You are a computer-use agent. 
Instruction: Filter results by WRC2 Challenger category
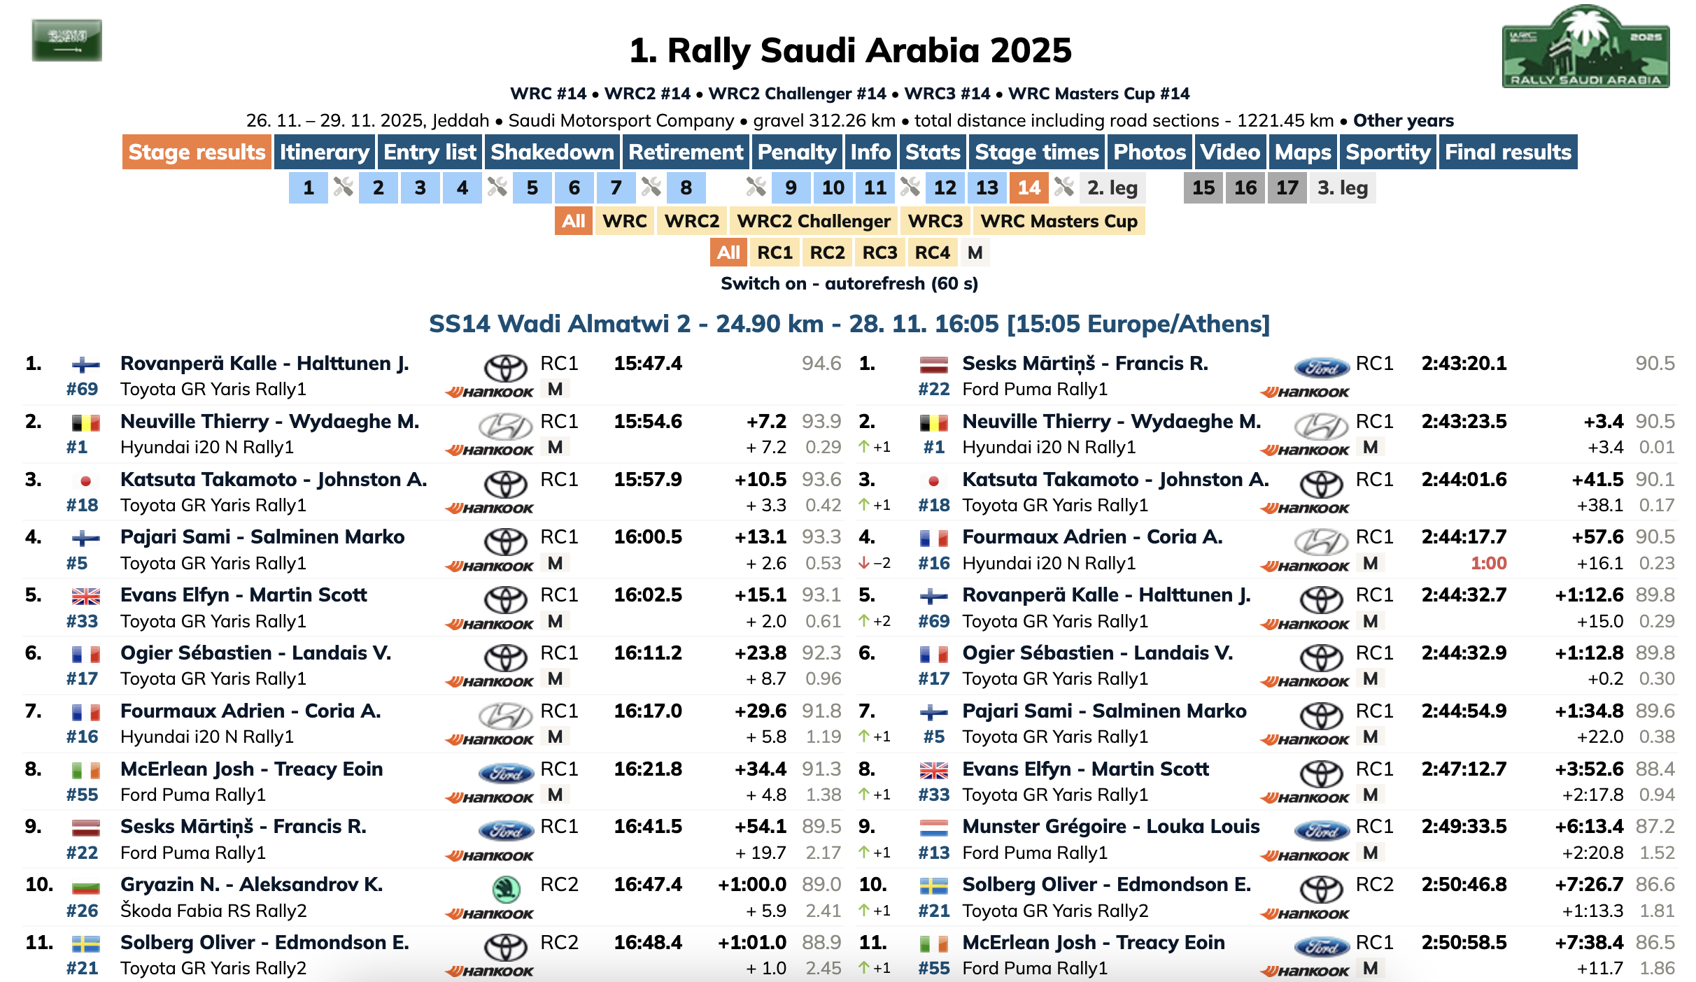[813, 221]
